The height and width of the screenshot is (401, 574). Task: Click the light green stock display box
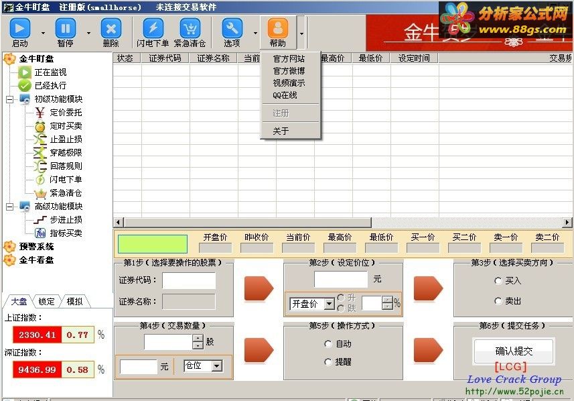click(153, 244)
